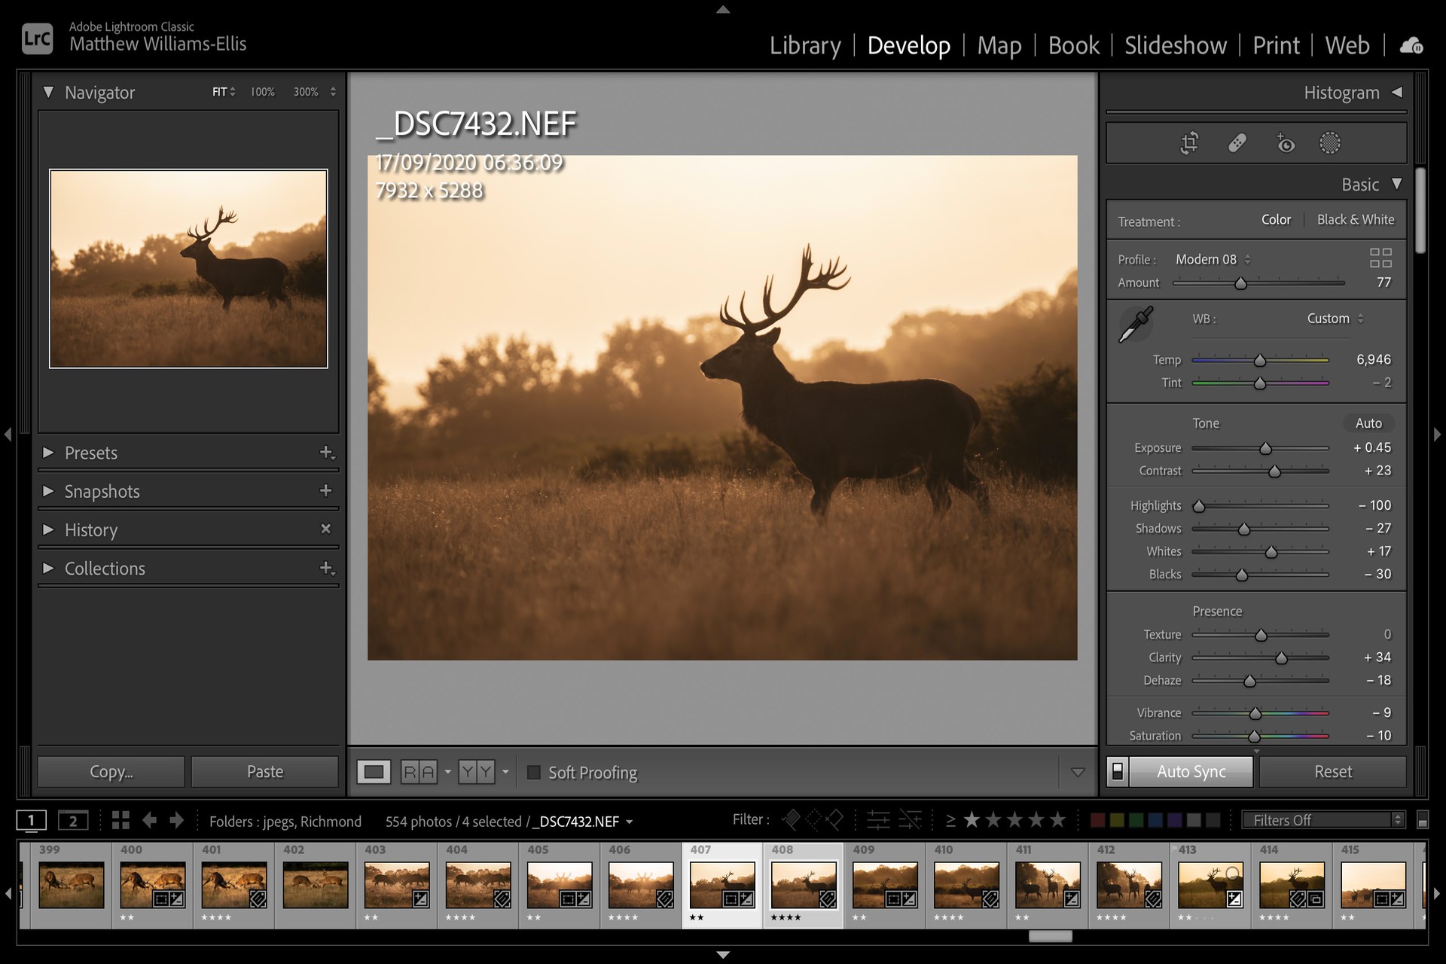Switch to Grid view icon in filmstrip bar
The height and width of the screenshot is (964, 1446).
coord(120,820)
